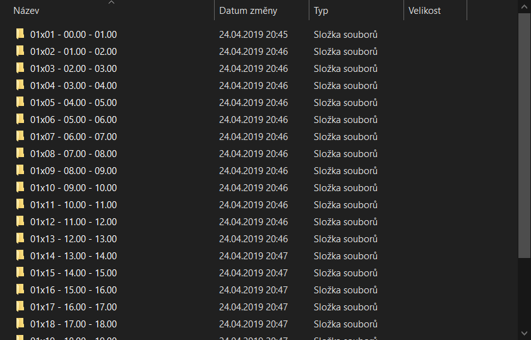531x340 pixels.
Task: Select folder 01x02 - 01.00 - 02.00
Action: tap(73, 51)
